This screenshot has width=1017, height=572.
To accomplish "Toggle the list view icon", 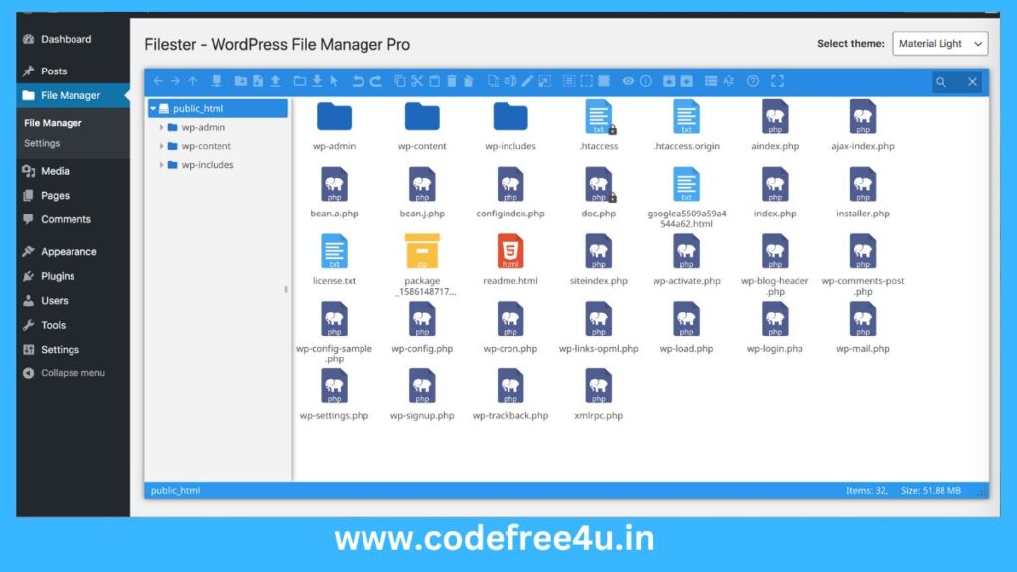I will [x=711, y=81].
